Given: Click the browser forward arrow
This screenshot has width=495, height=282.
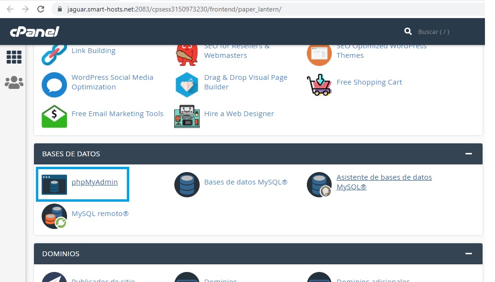Looking at the screenshot, I should [25, 9].
